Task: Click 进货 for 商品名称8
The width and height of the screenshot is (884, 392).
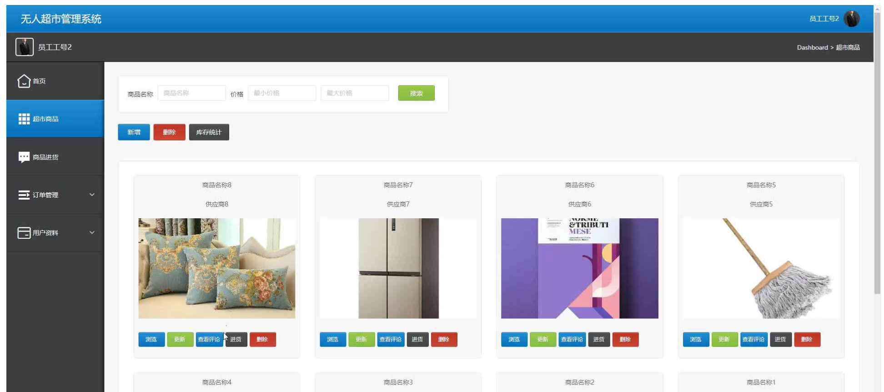Action: [236, 339]
